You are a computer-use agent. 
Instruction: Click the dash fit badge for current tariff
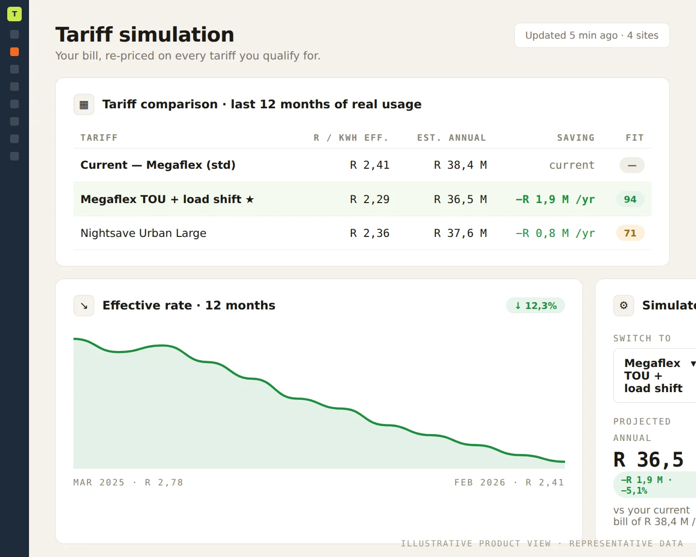pyautogui.click(x=632, y=165)
